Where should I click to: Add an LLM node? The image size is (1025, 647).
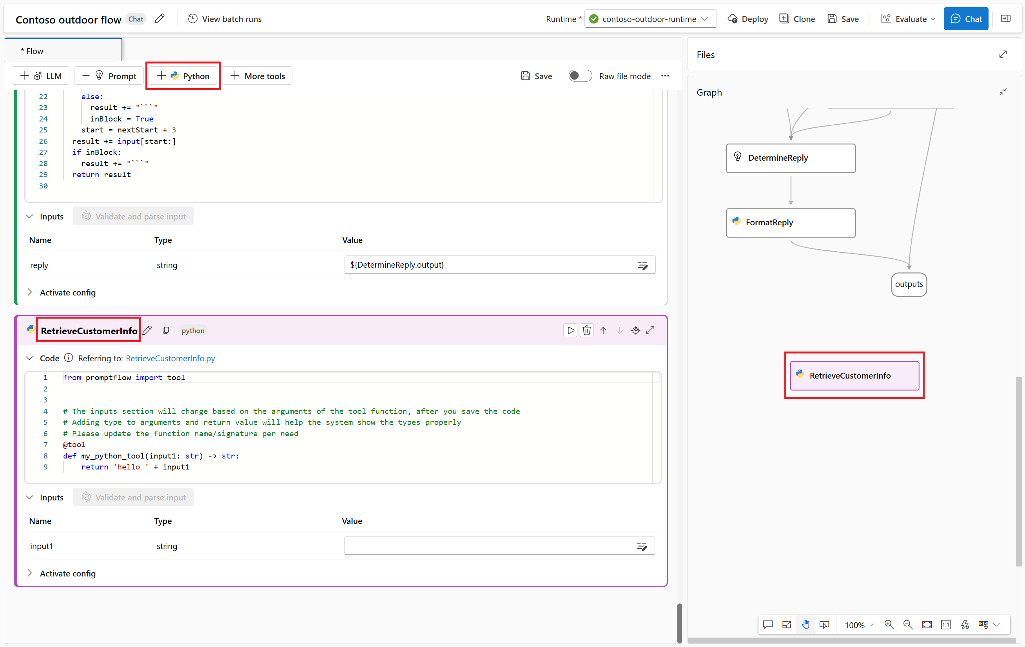tap(41, 76)
